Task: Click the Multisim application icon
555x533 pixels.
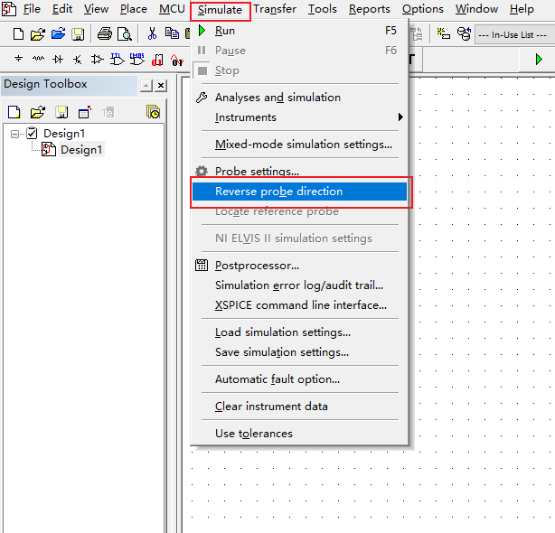Action: (x=8, y=9)
